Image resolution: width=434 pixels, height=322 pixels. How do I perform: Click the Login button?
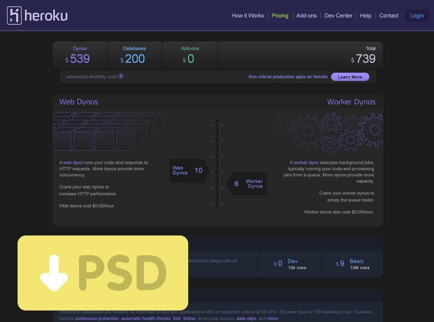(x=417, y=16)
